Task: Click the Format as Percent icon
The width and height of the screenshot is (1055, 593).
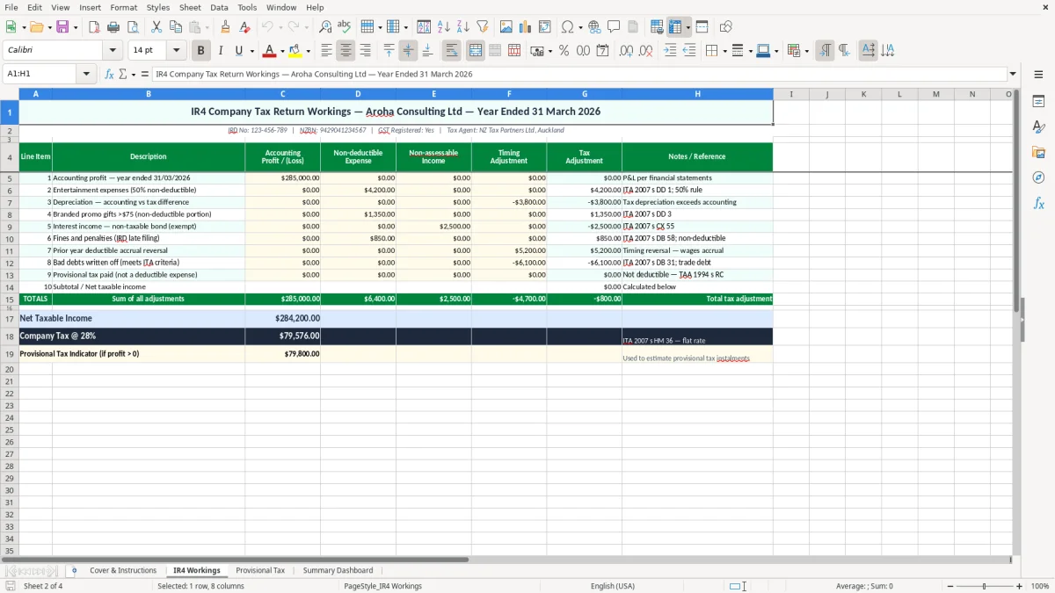Action: point(564,51)
